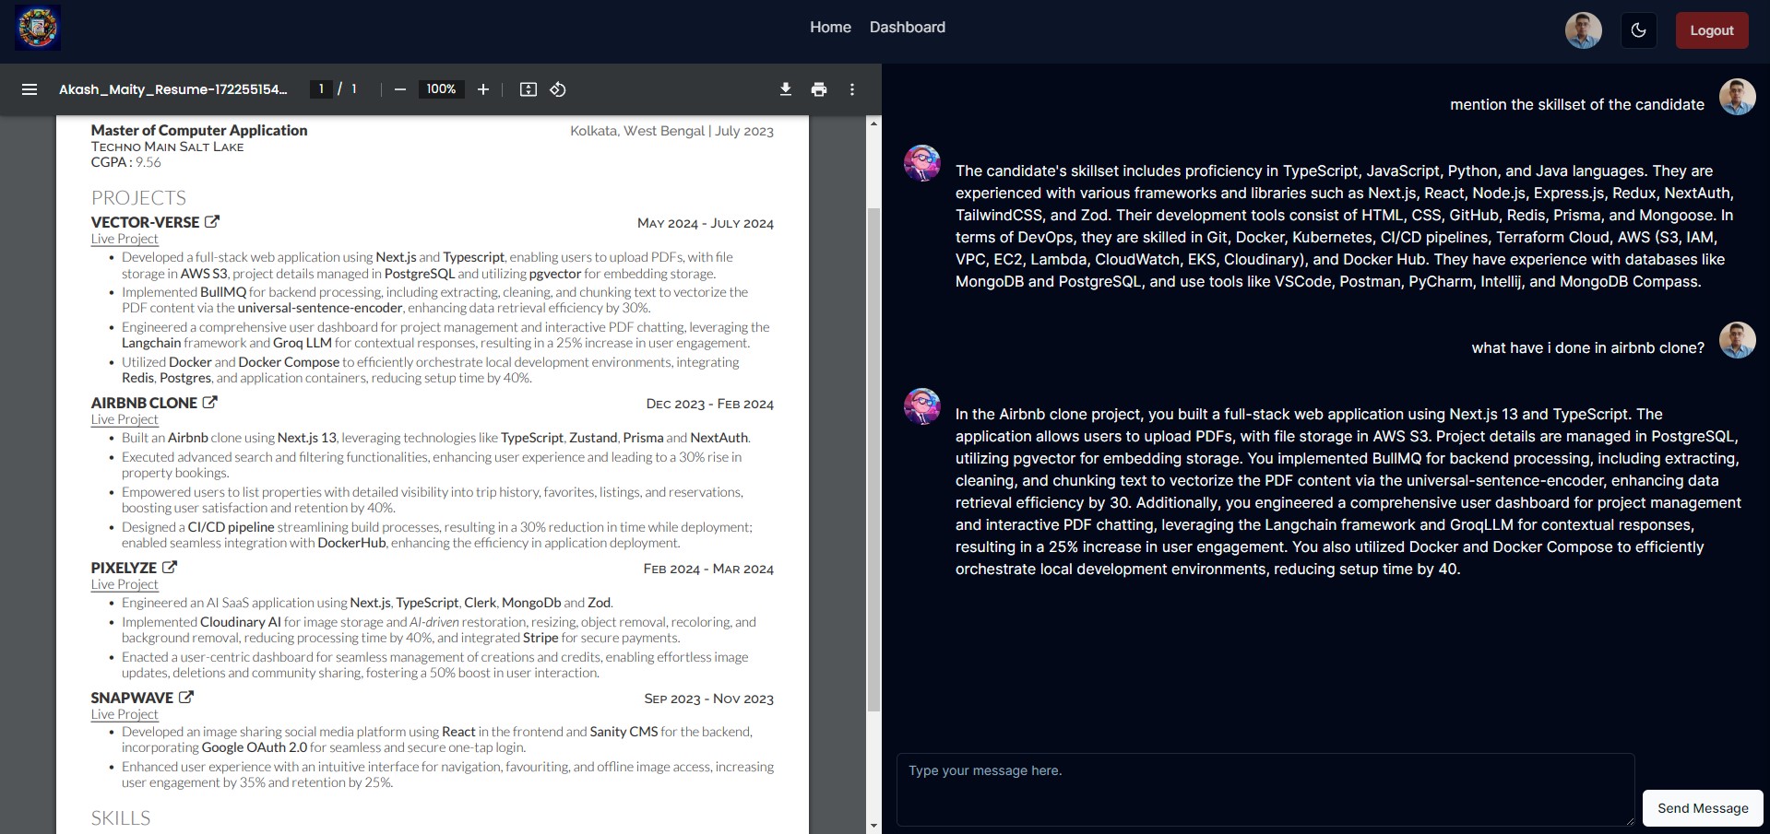The width and height of the screenshot is (1770, 834).
Task: Open SNAPWAVE external link icon
Action: click(186, 698)
